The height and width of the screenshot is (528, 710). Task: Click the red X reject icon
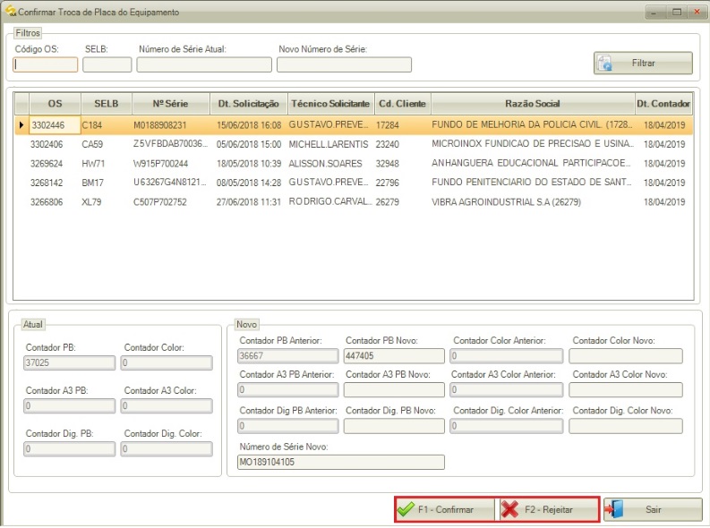coord(509,509)
